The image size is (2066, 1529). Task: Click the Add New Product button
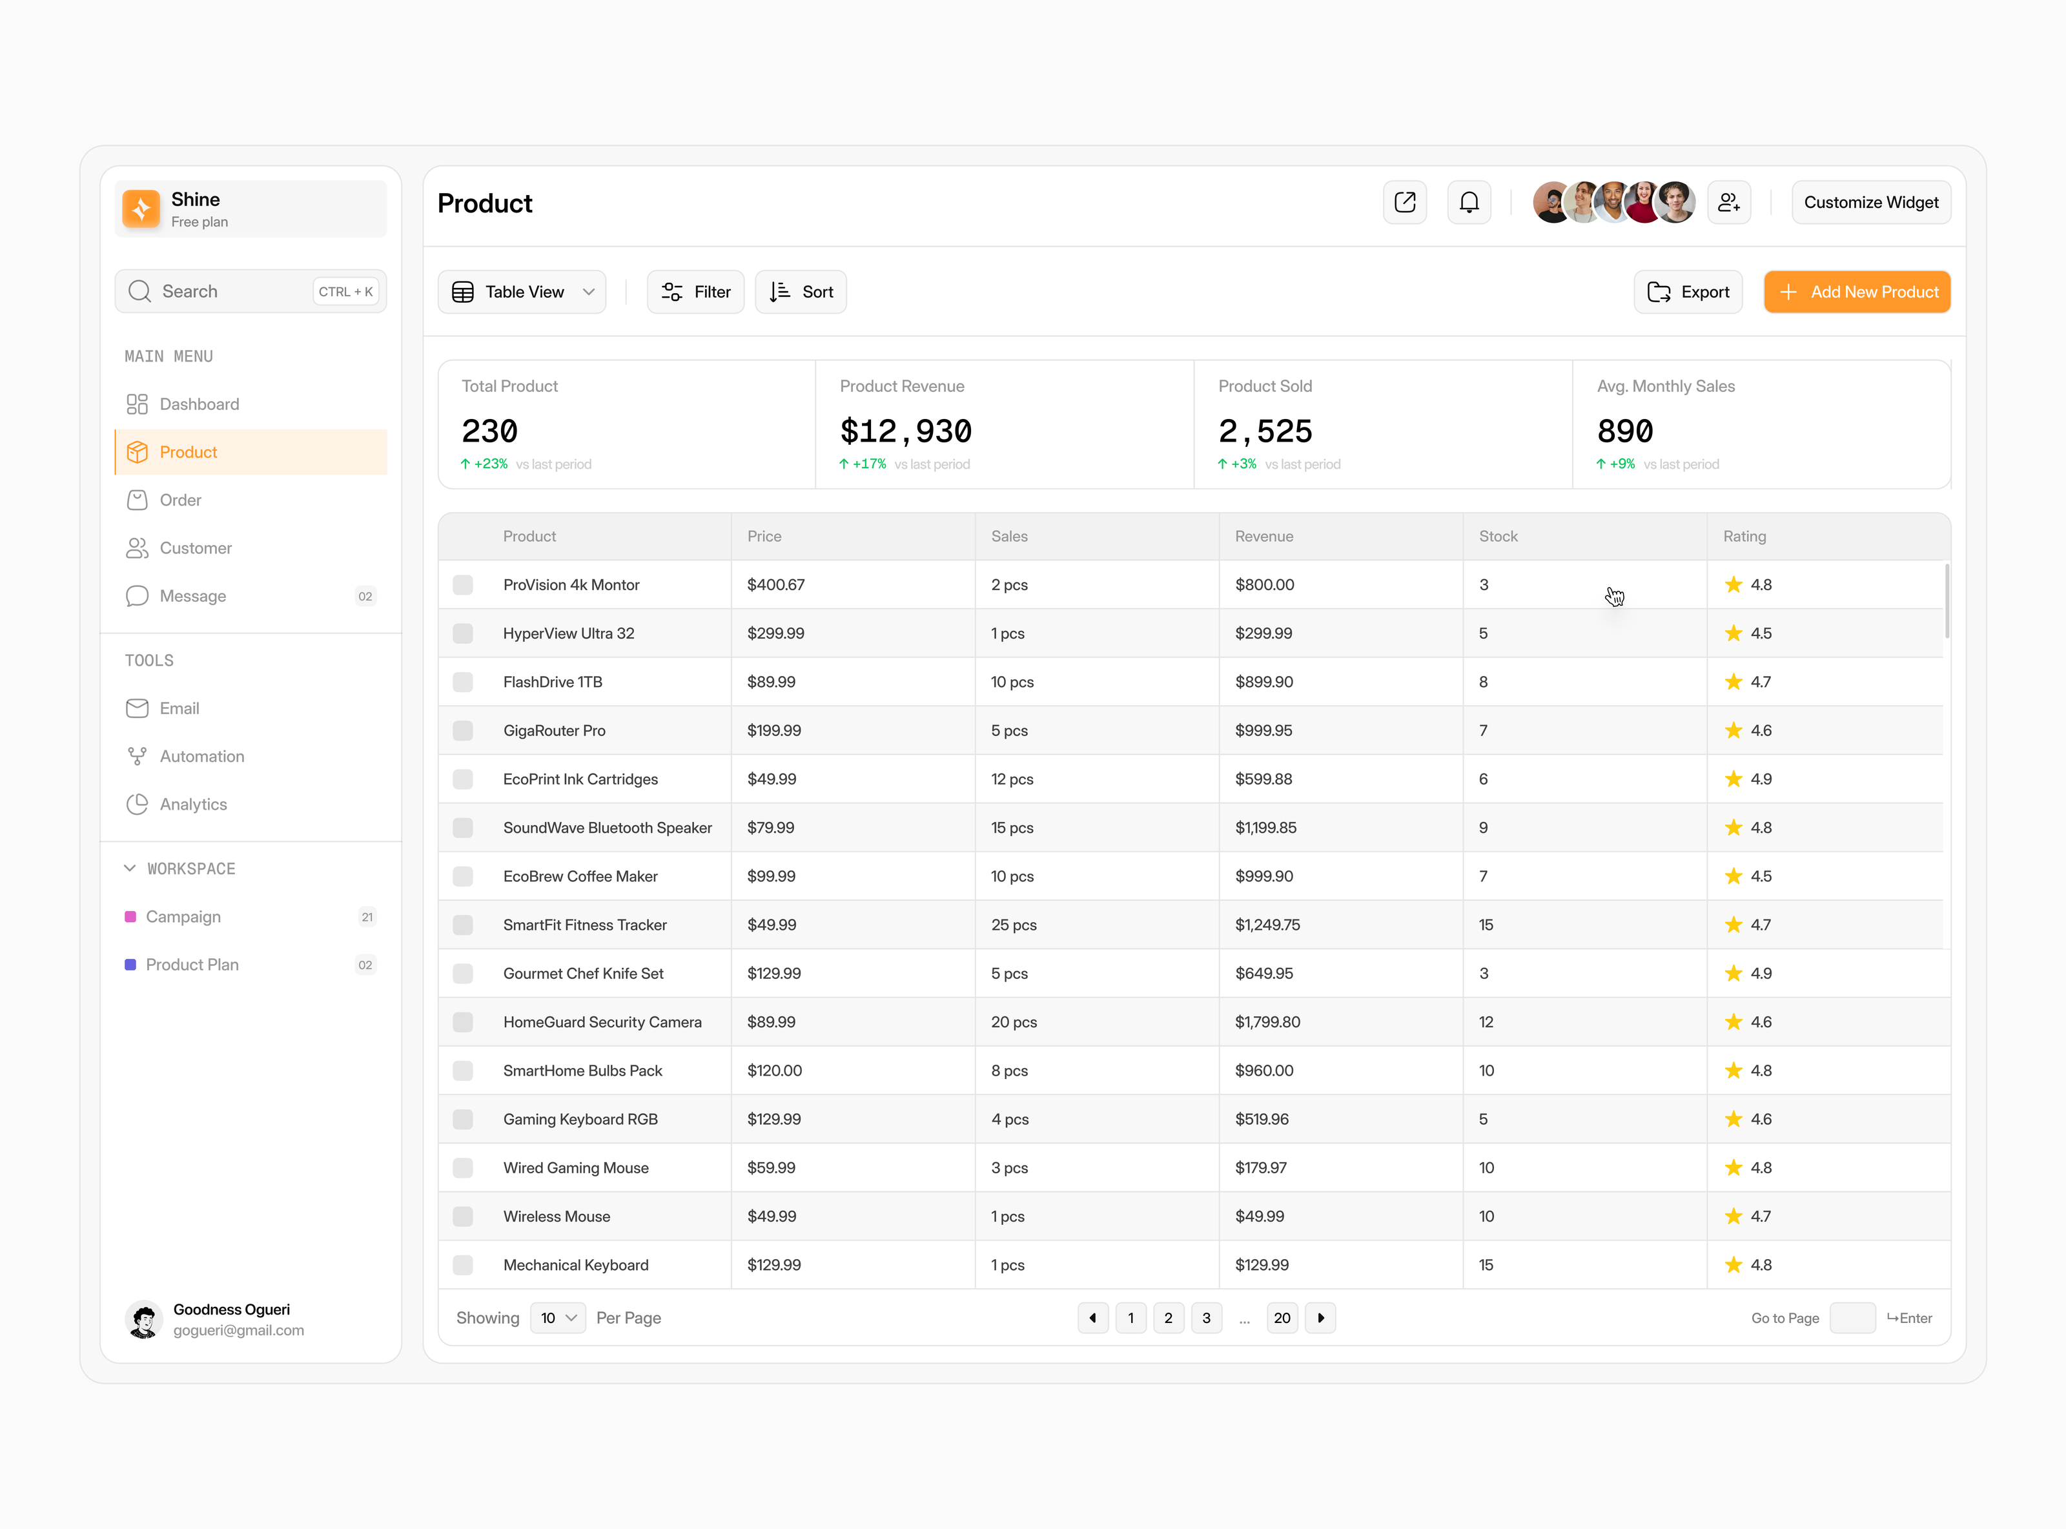tap(1857, 292)
